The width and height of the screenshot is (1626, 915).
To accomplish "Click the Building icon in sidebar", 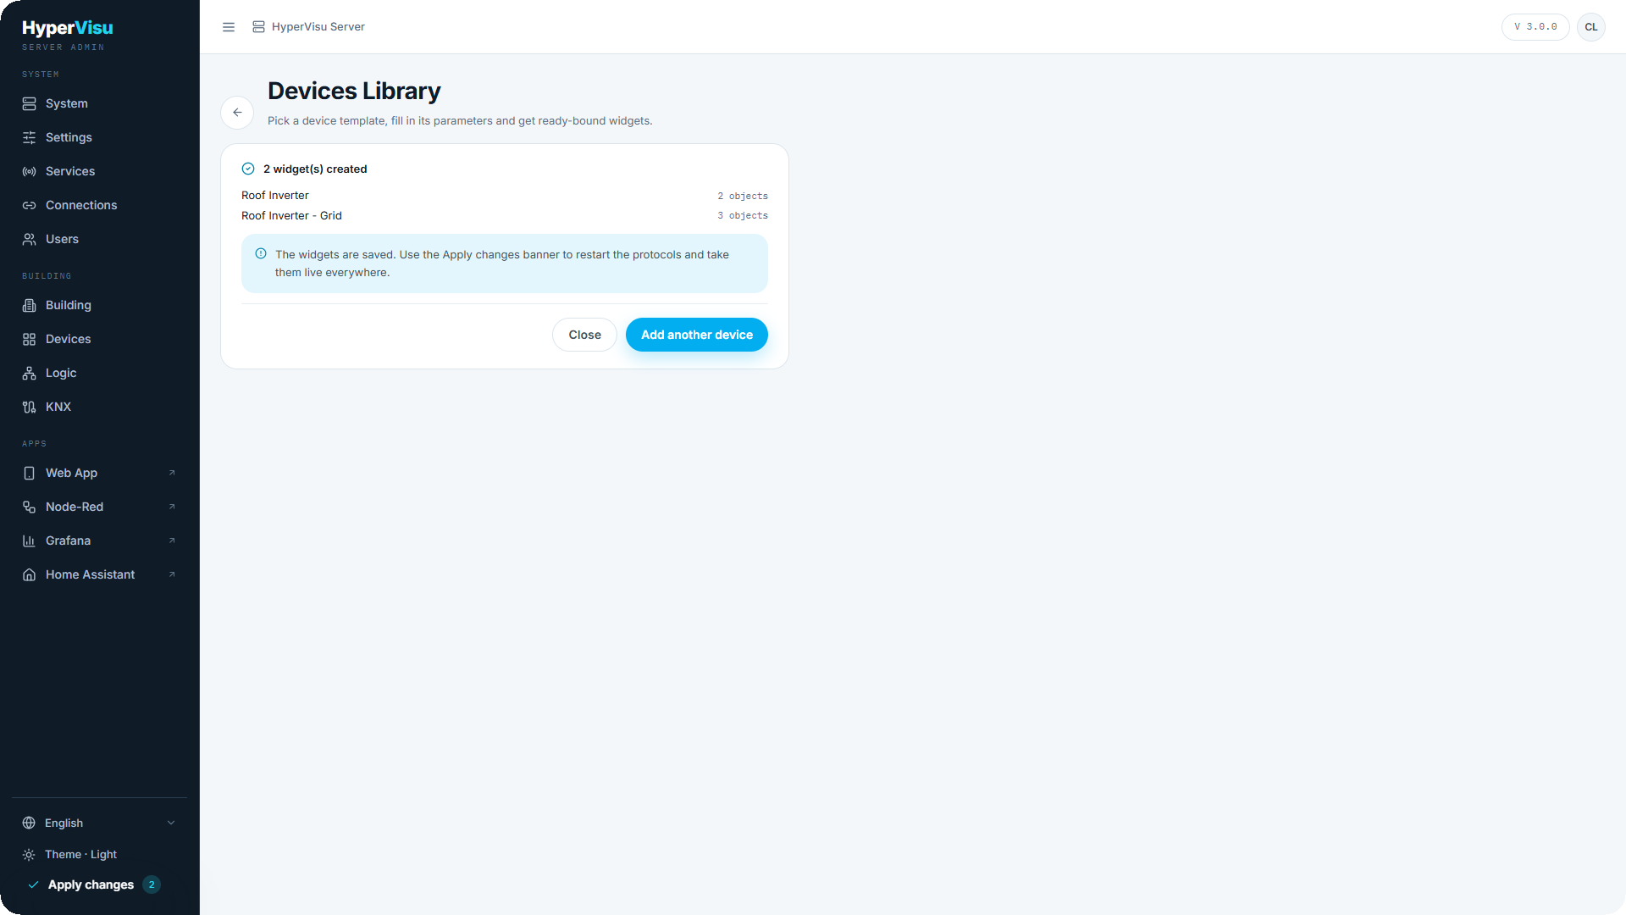I will [x=29, y=305].
